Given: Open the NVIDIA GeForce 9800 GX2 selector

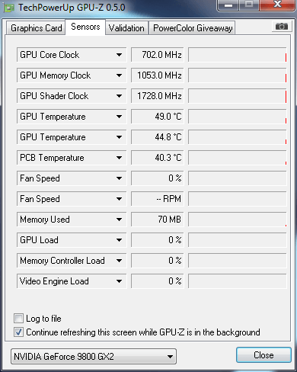Looking at the screenshot, I should tap(94, 356).
